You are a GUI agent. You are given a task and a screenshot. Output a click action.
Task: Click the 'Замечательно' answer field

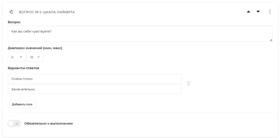coord(94,89)
